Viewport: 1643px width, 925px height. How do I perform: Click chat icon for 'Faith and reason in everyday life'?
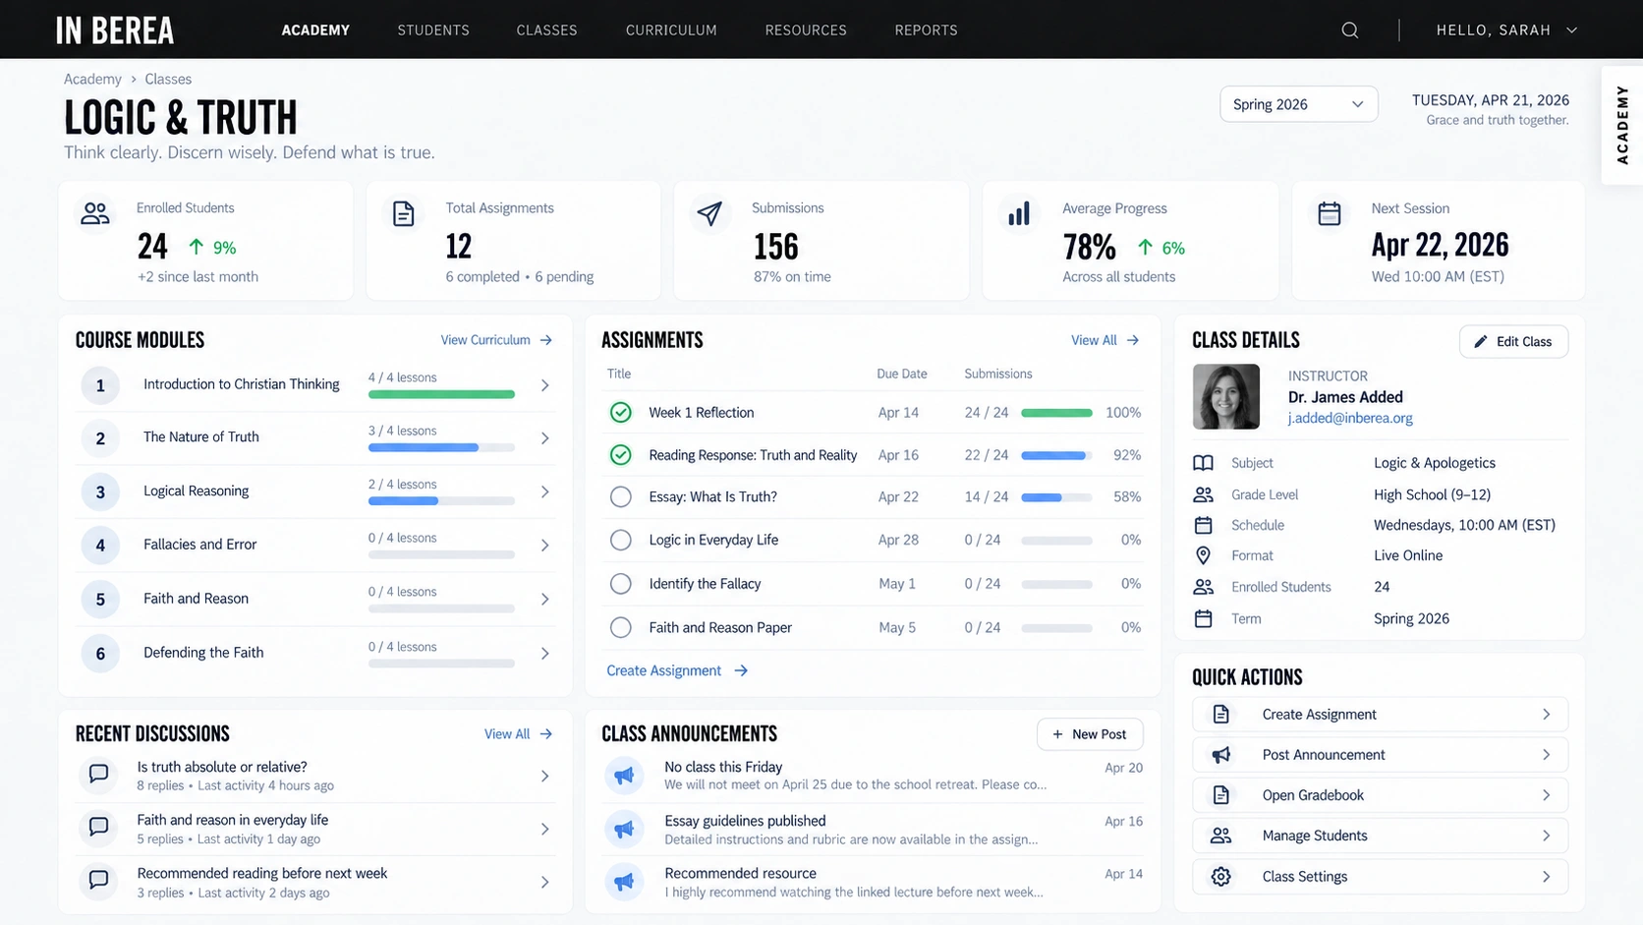(98, 828)
